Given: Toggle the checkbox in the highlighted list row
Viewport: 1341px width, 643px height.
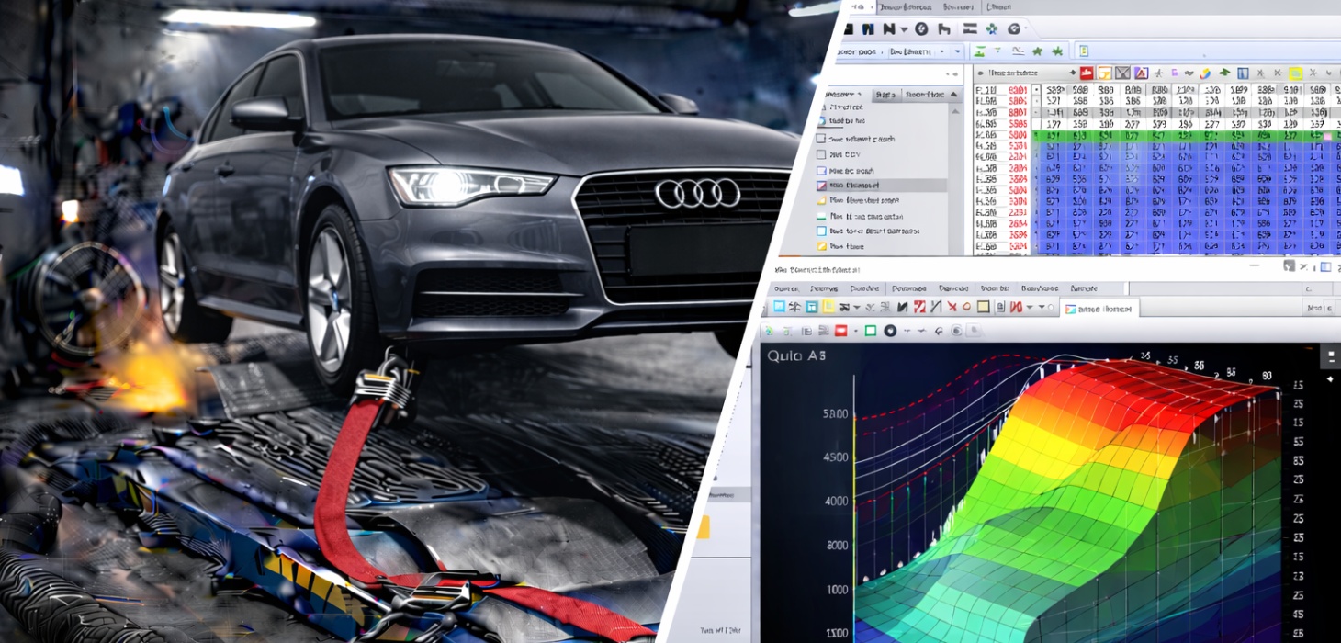Looking at the screenshot, I should click(821, 186).
